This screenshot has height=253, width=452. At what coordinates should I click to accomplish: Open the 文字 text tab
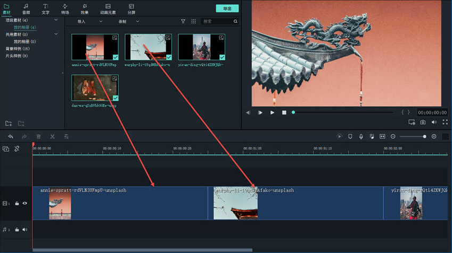(46, 8)
